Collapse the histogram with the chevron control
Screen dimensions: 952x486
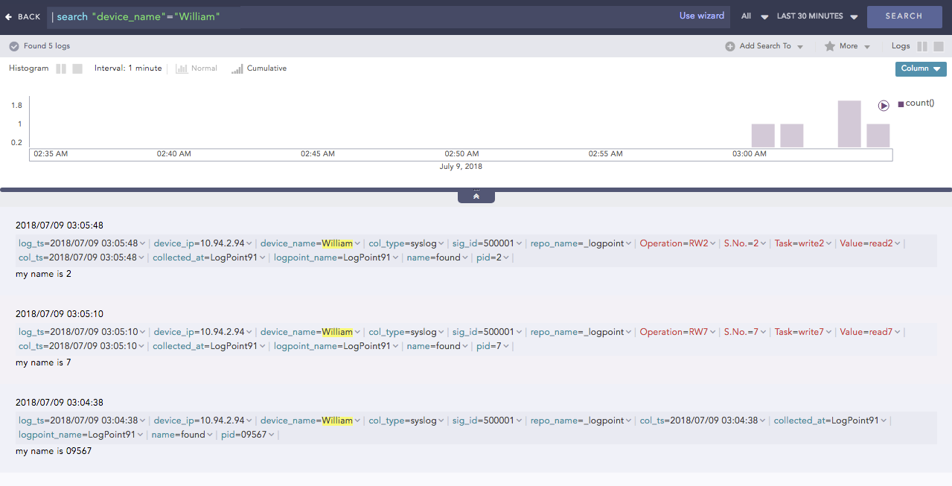pos(476,195)
